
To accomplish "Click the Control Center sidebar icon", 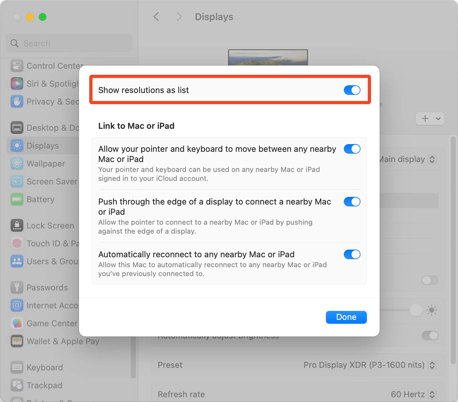I will pos(17,66).
